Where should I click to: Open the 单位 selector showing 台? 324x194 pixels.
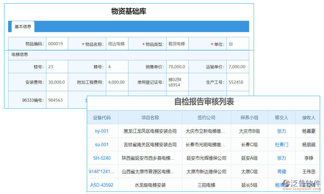[x=237, y=43]
